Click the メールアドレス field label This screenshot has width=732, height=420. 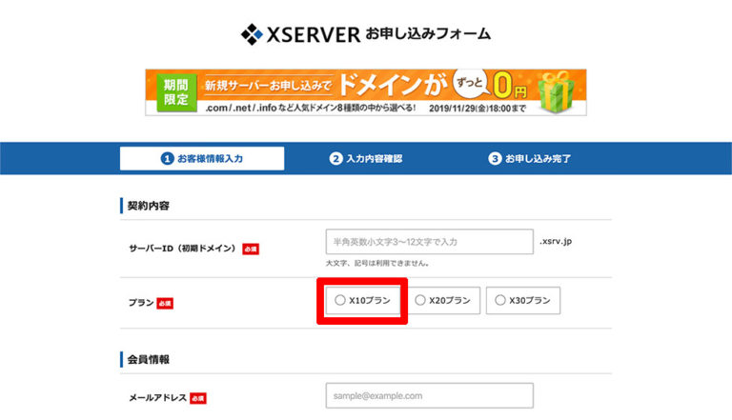(x=158, y=398)
